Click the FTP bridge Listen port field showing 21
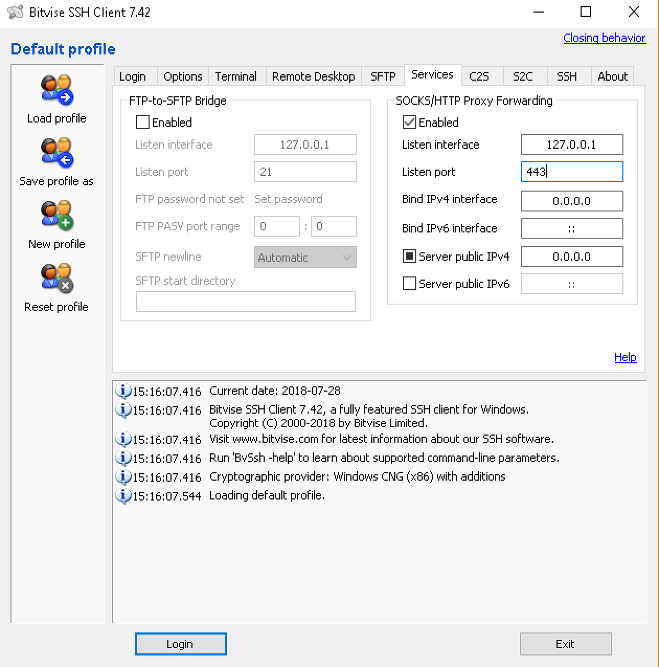659x667 pixels. (305, 172)
